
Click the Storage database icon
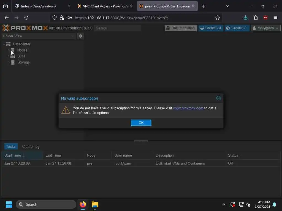pos(13,62)
